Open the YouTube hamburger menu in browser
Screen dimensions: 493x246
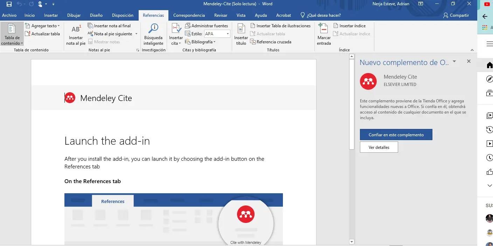490,44
